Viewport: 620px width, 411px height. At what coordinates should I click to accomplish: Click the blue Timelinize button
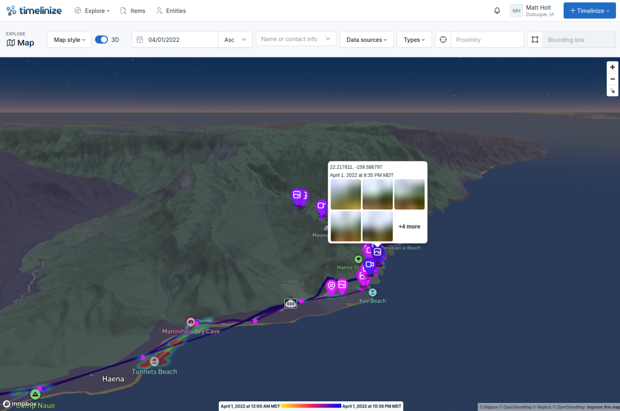click(590, 11)
